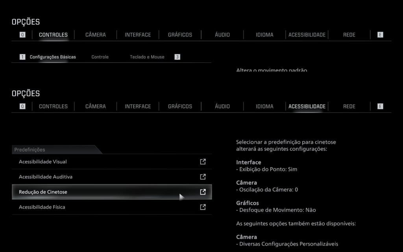Click the E key icon in upper tab bar
Screen dimensions: 403x252
coord(380,35)
